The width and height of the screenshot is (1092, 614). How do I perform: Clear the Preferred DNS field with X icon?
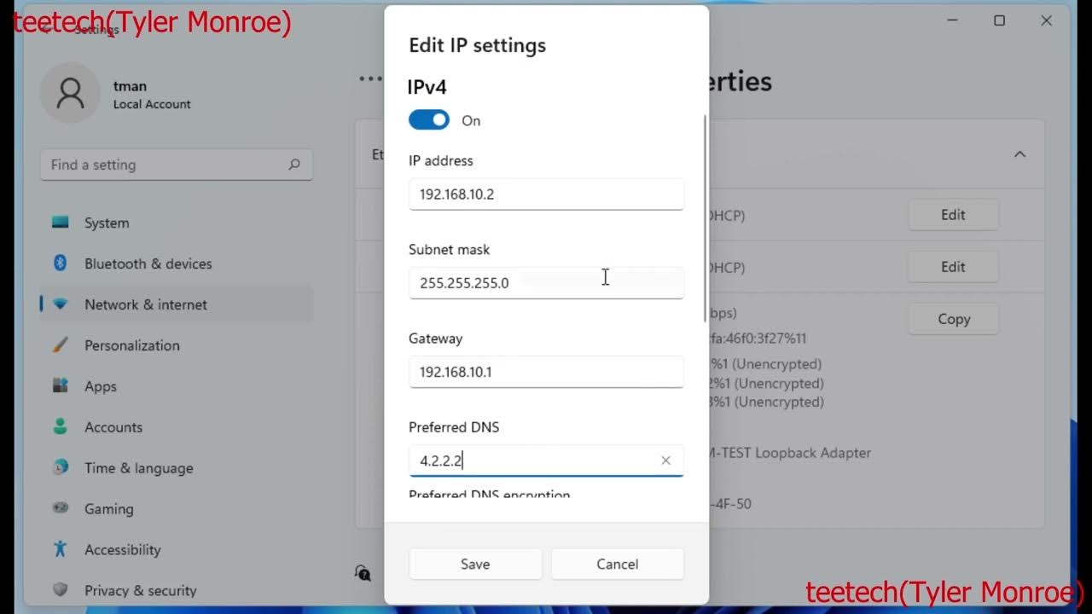(x=665, y=460)
